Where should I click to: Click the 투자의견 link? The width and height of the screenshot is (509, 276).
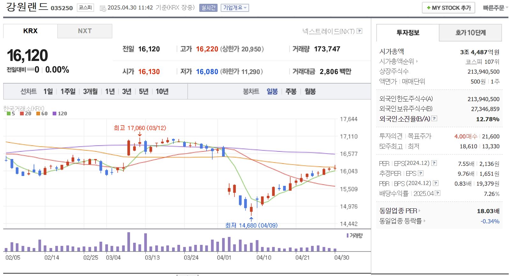[x=391, y=136]
